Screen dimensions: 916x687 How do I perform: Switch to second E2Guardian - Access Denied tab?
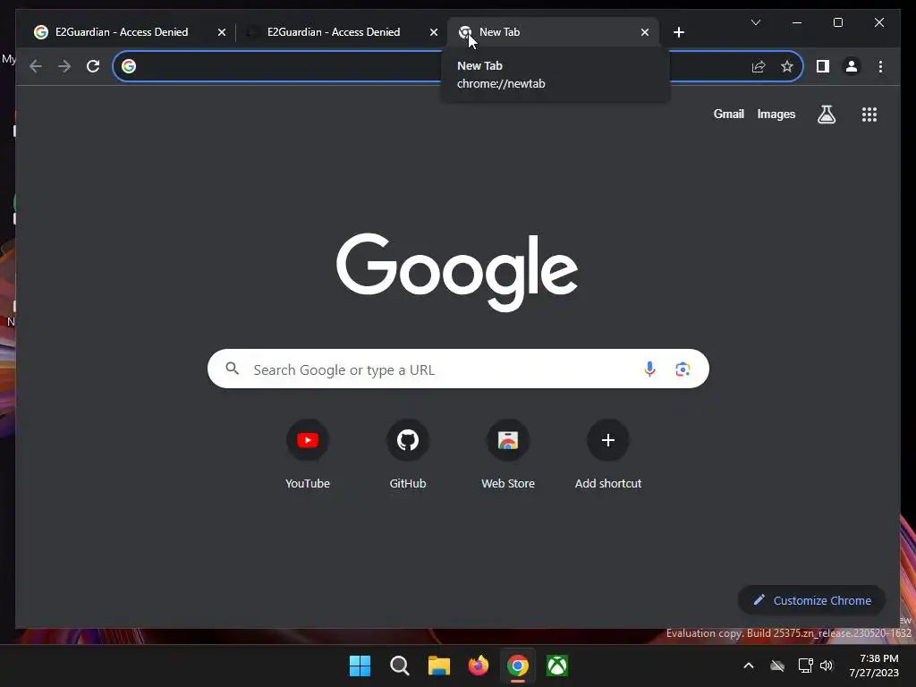pyautogui.click(x=341, y=32)
